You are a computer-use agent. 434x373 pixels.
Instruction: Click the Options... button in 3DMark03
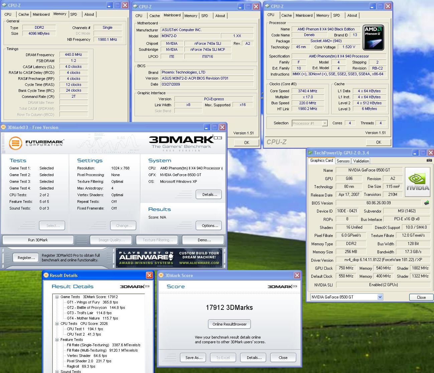coord(209,226)
